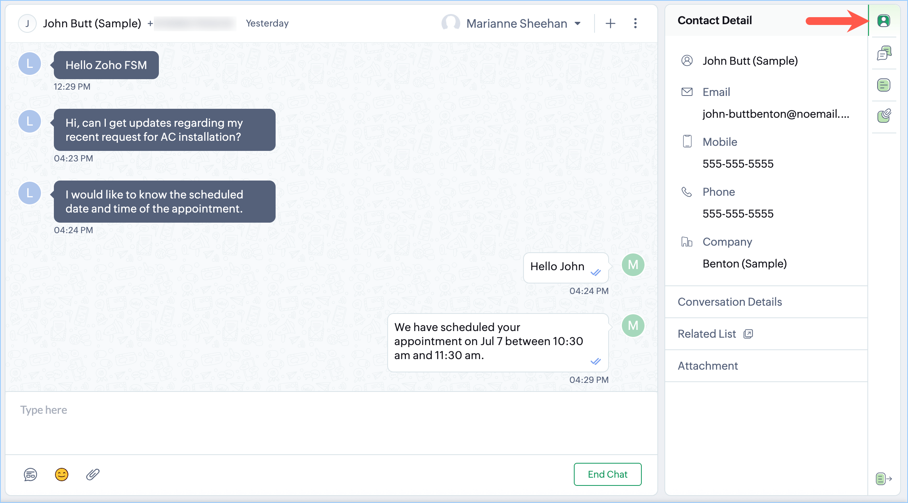Click the End Chat button
This screenshot has height=503, width=908.
point(607,474)
